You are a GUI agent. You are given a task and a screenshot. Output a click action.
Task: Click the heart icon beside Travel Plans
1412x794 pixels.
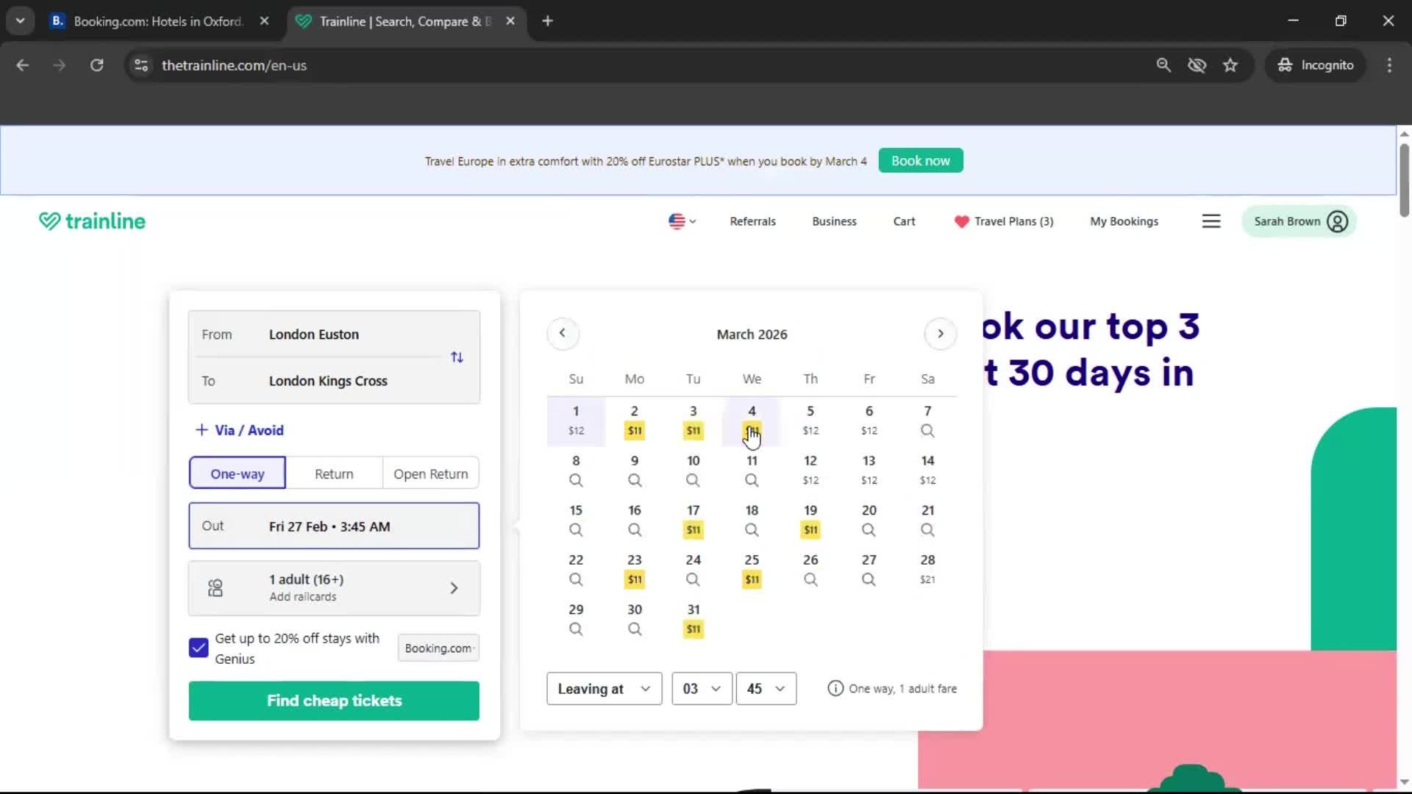click(961, 221)
